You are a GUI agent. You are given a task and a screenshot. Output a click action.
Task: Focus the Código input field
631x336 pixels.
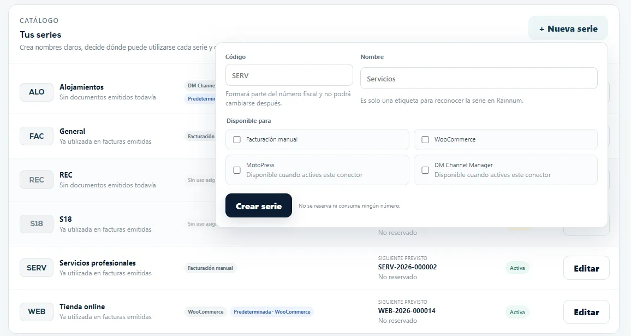click(289, 75)
